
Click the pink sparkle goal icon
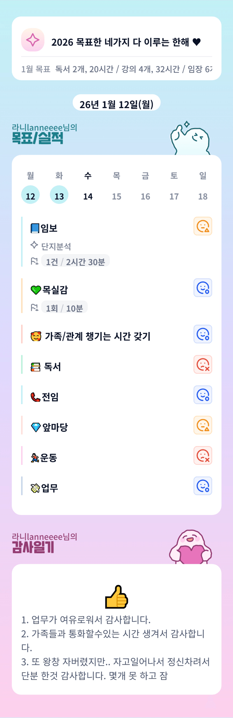click(33, 40)
